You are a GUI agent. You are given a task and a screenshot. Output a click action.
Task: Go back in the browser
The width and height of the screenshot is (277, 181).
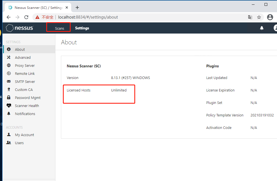pyautogui.click(x=9, y=17)
